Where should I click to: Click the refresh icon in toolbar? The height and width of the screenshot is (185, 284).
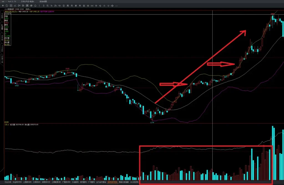(x=7, y=6)
